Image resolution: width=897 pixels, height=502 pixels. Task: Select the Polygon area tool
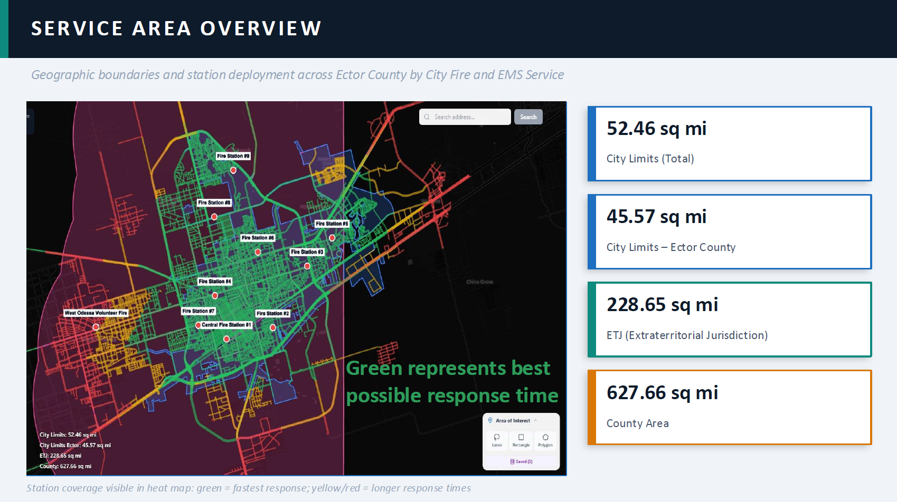[x=545, y=440]
